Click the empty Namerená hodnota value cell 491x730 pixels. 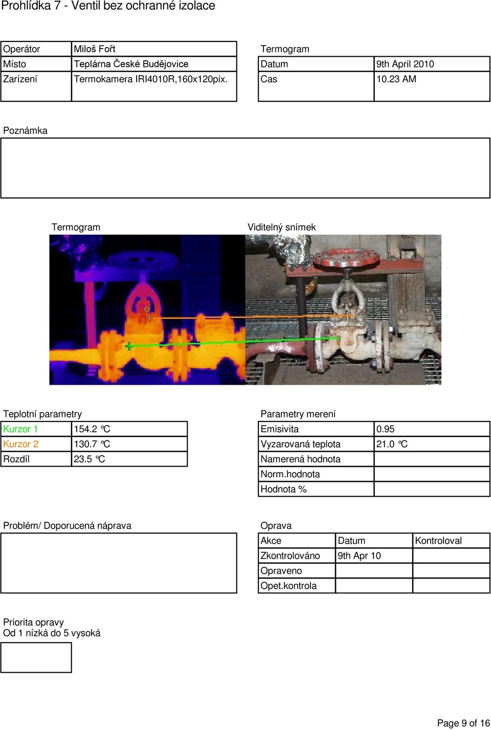click(x=432, y=459)
